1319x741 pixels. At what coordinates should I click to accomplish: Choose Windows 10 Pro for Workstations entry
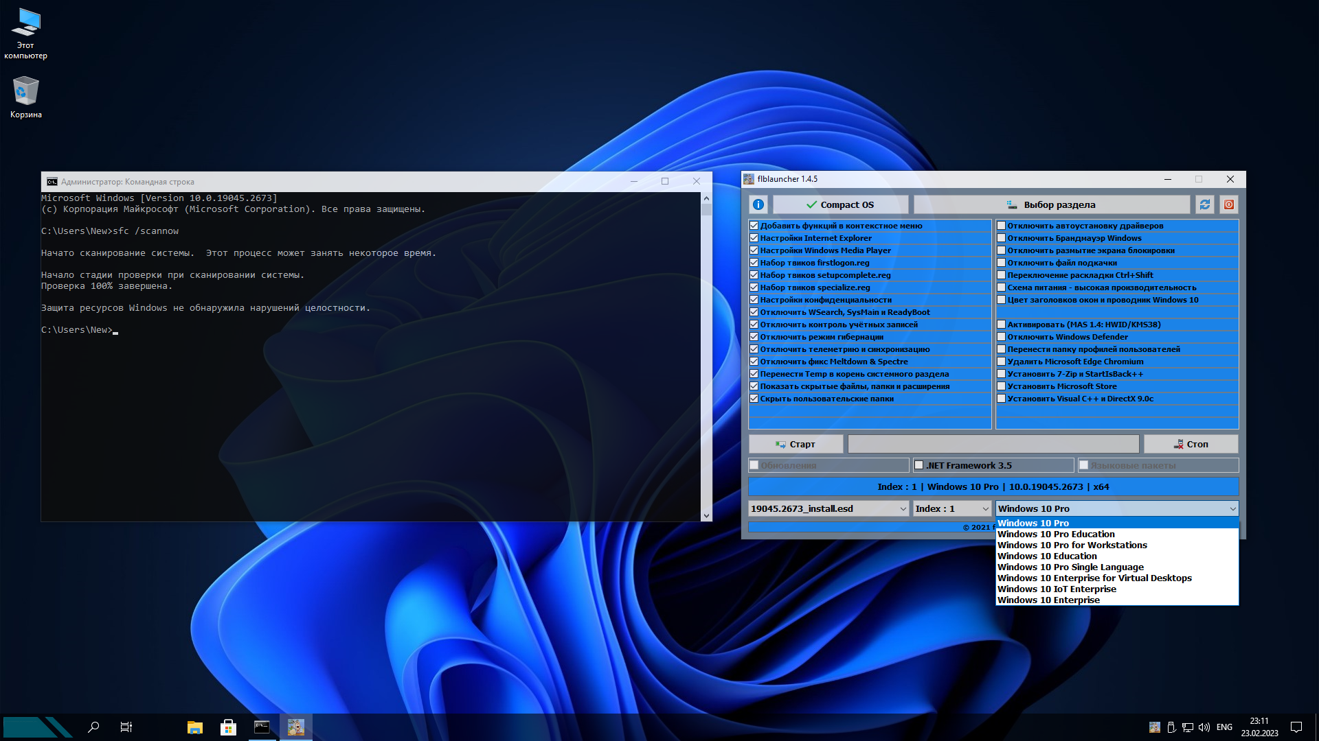tap(1072, 545)
